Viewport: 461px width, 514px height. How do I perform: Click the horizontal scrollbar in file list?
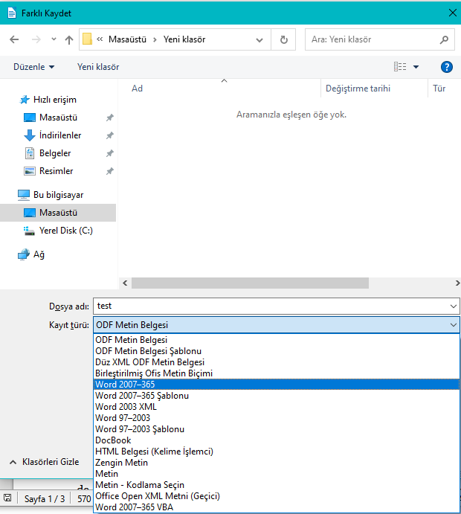250,283
